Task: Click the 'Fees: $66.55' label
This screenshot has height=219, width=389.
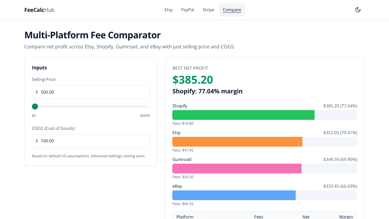Action: coord(183,204)
